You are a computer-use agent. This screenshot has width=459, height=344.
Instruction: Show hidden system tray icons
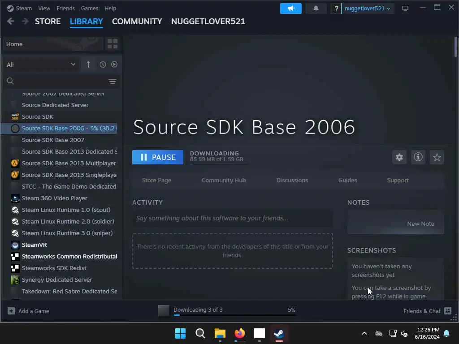(364, 333)
